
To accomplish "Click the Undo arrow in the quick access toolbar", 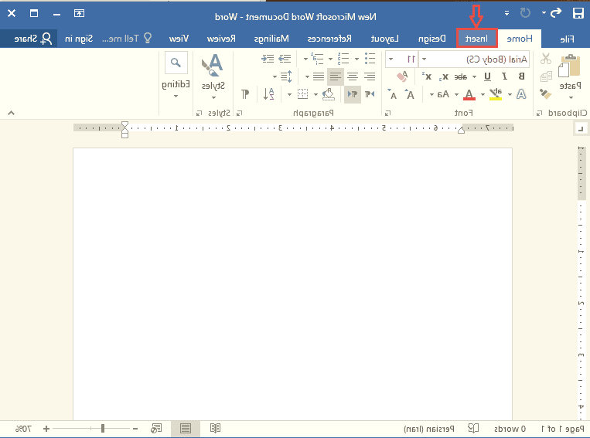I will click(x=556, y=13).
